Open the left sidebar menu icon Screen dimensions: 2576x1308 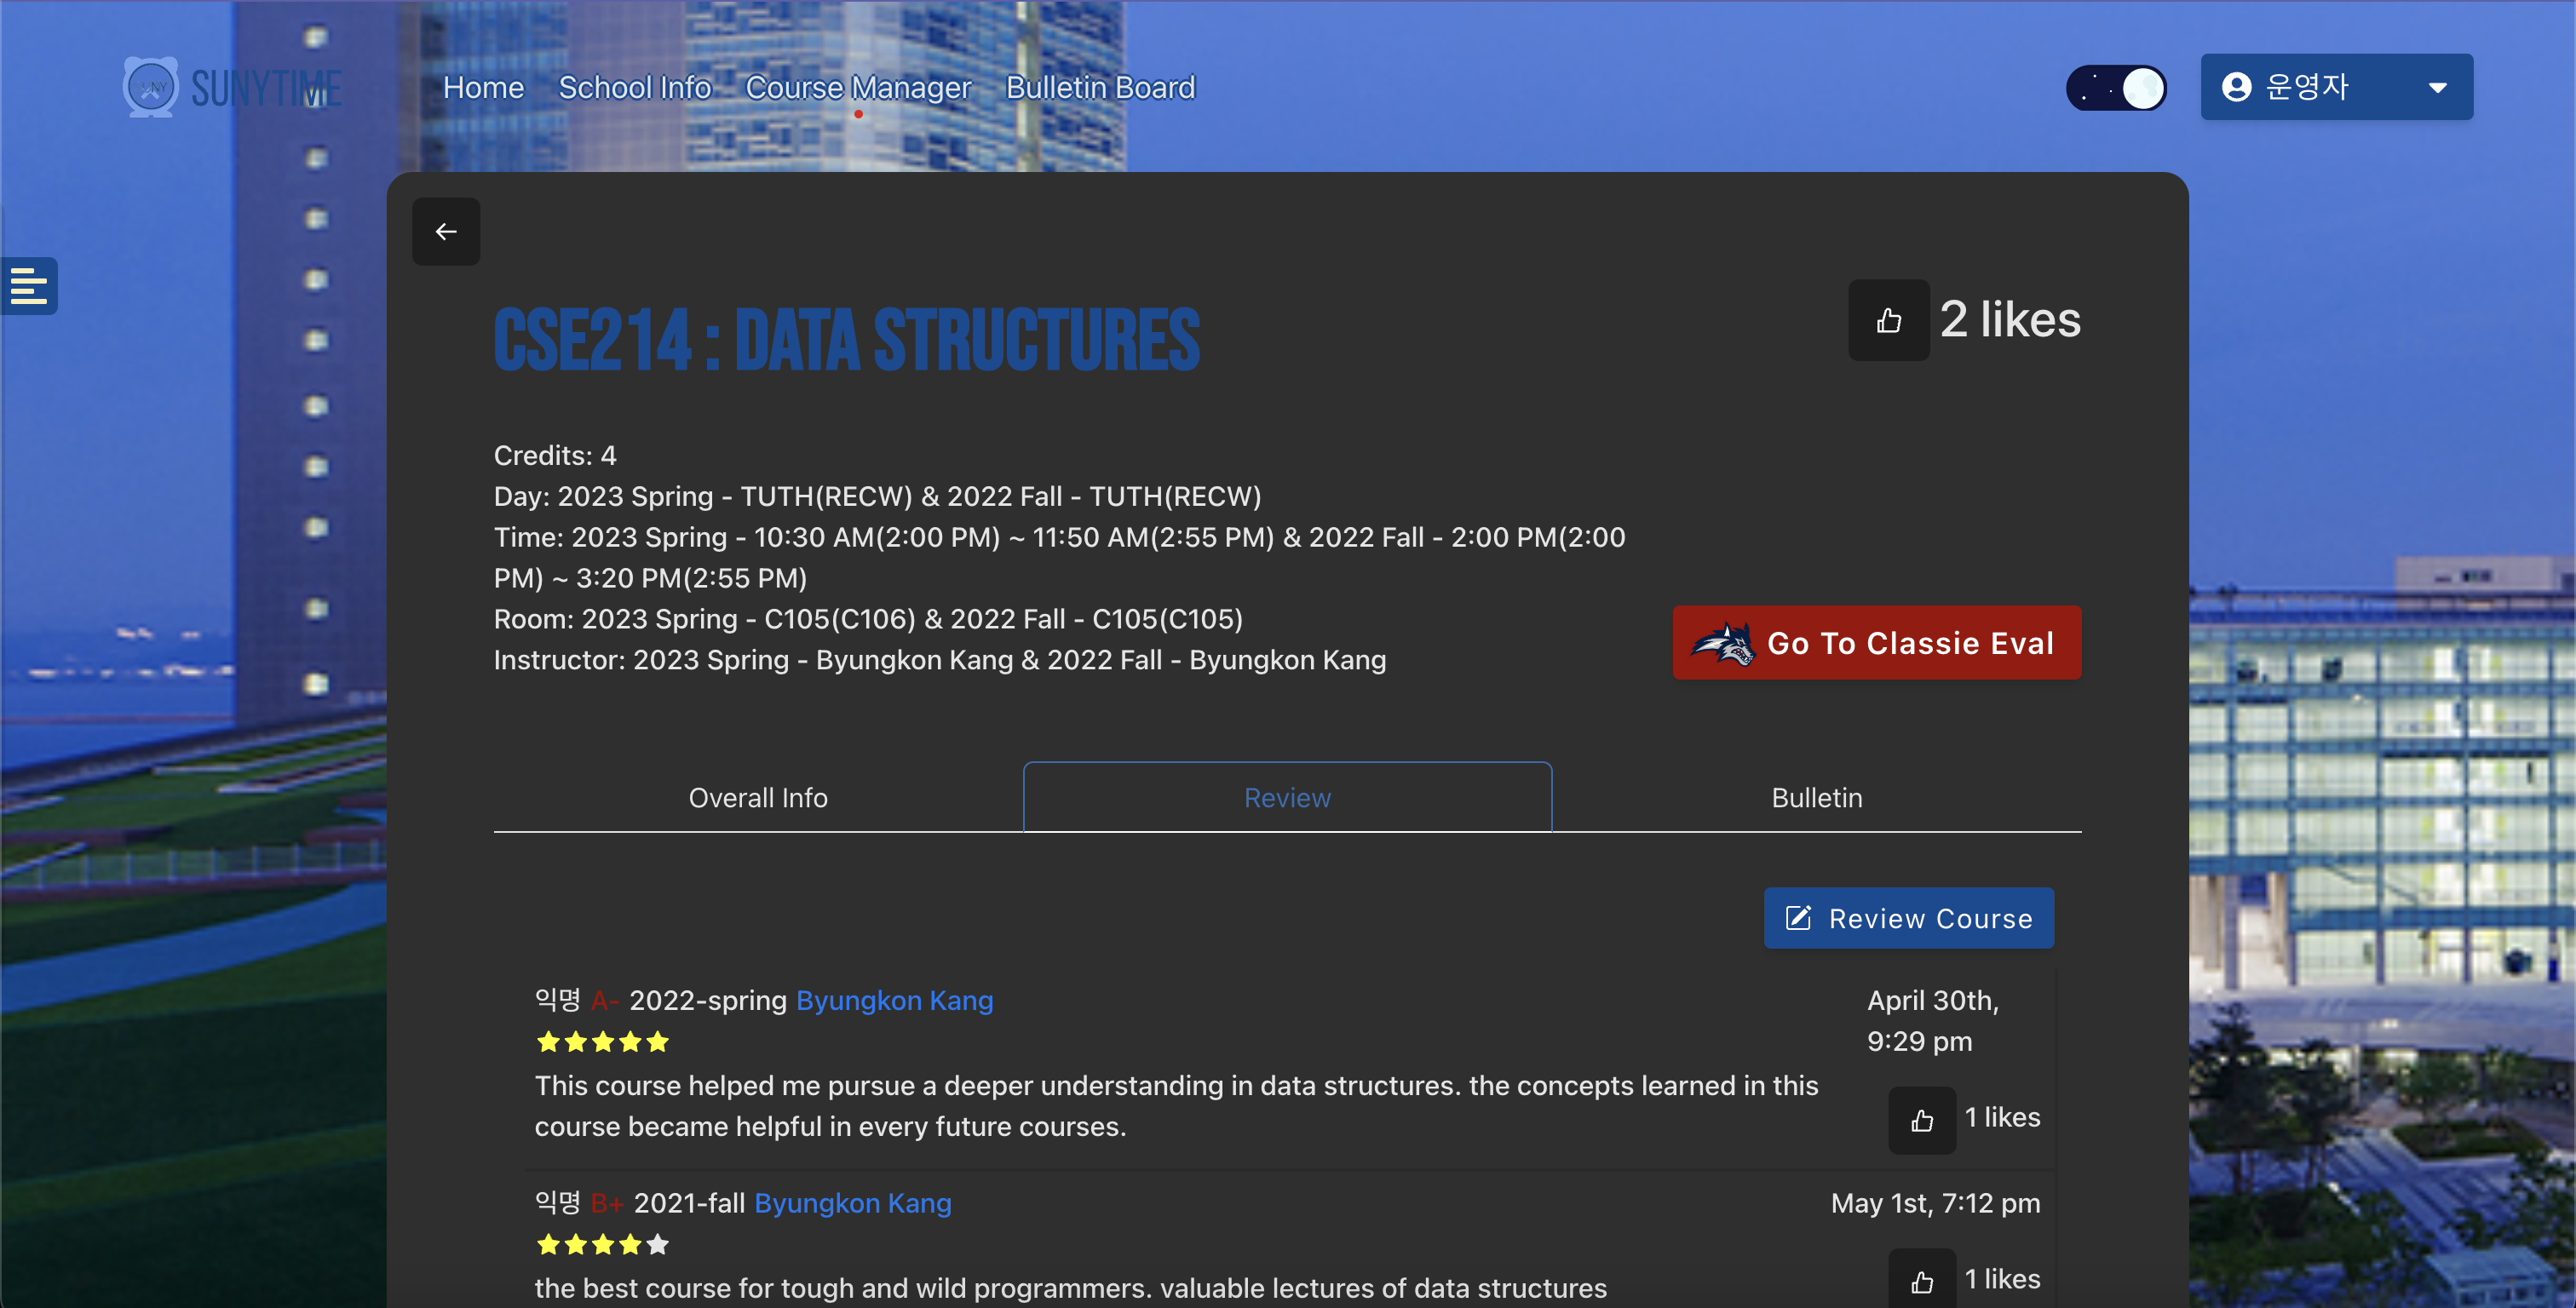coord(29,286)
